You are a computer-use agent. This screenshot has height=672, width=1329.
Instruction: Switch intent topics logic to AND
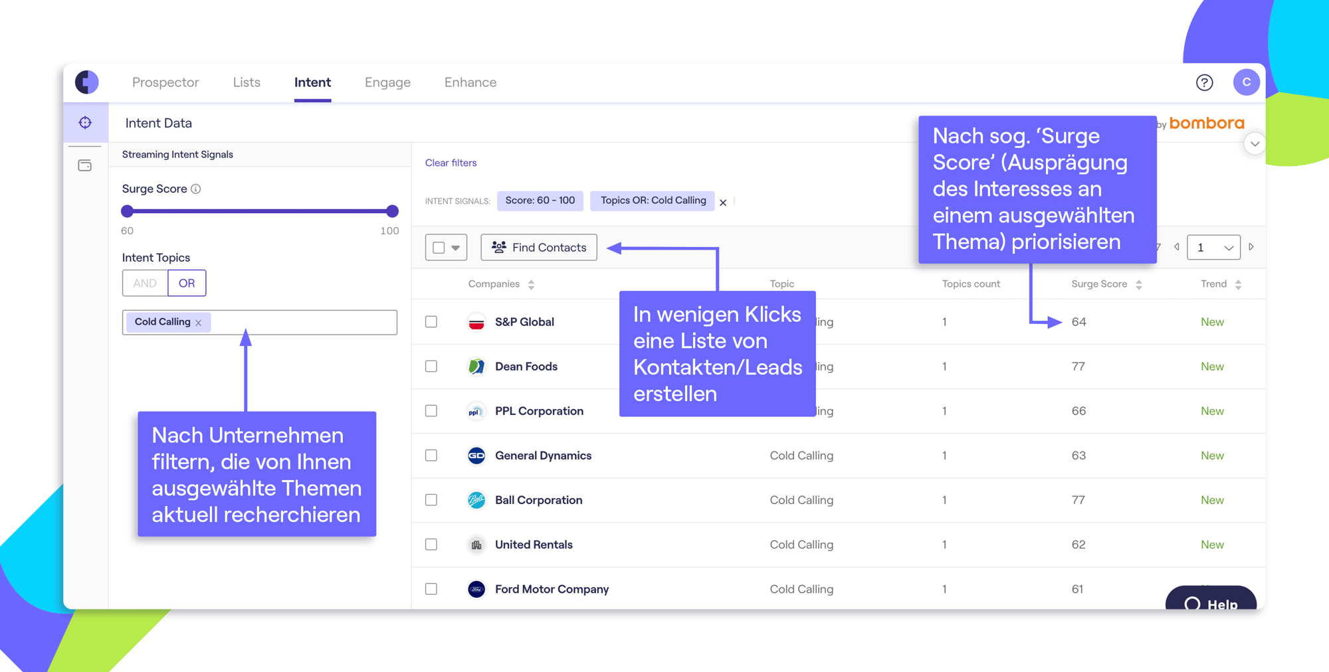point(145,284)
